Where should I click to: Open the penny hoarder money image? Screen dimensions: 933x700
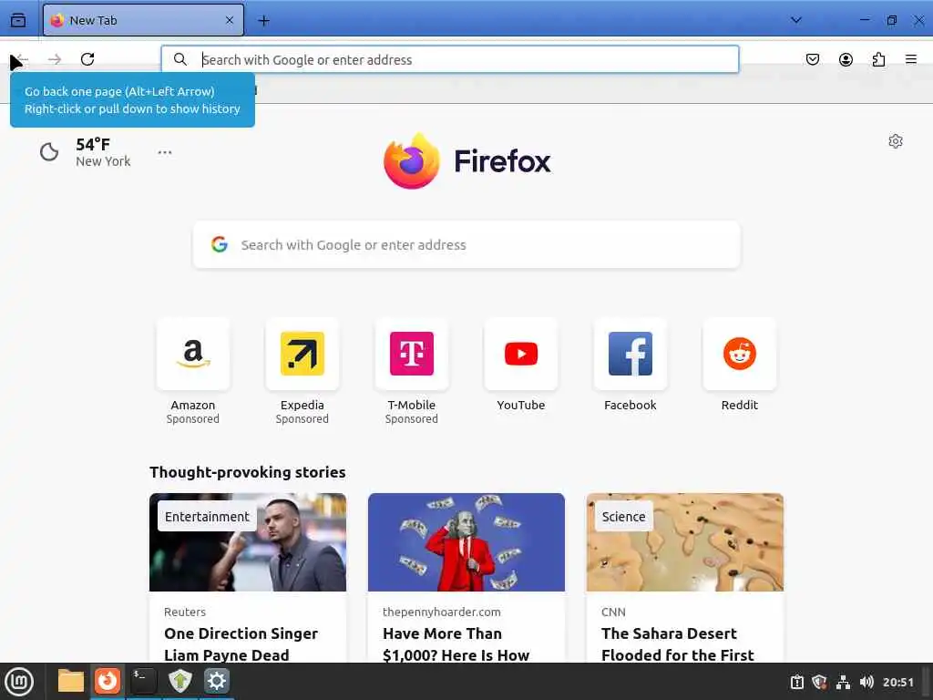click(466, 542)
